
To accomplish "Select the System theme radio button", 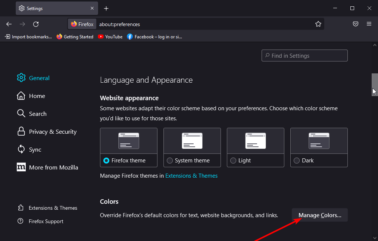I will (170, 161).
